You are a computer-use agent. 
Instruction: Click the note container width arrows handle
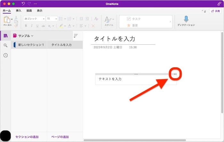tap(175, 74)
